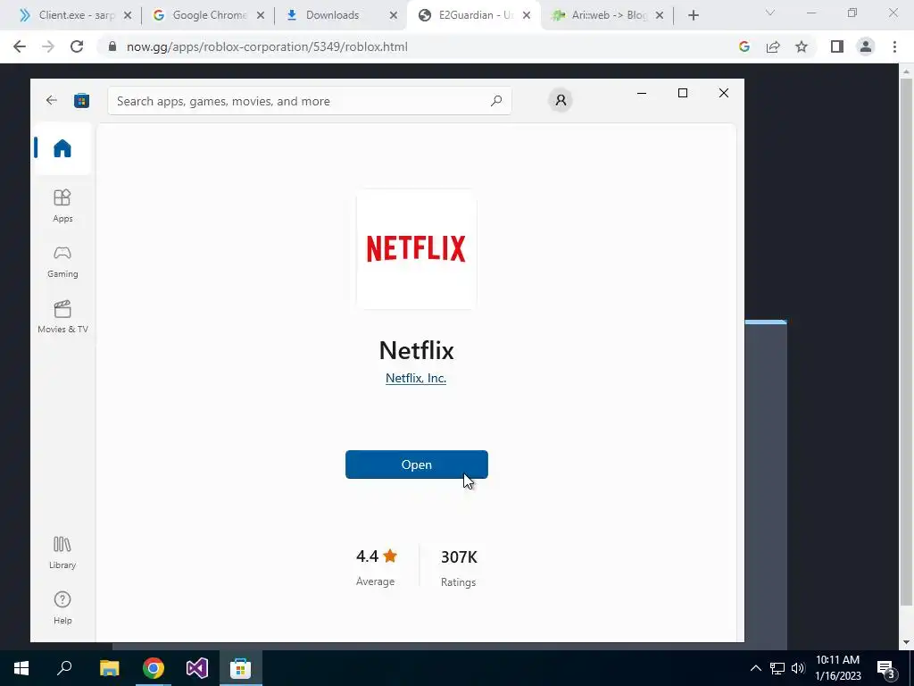The height and width of the screenshot is (686, 914).
Task: Open File Explorer from taskbar
Action: 109,668
